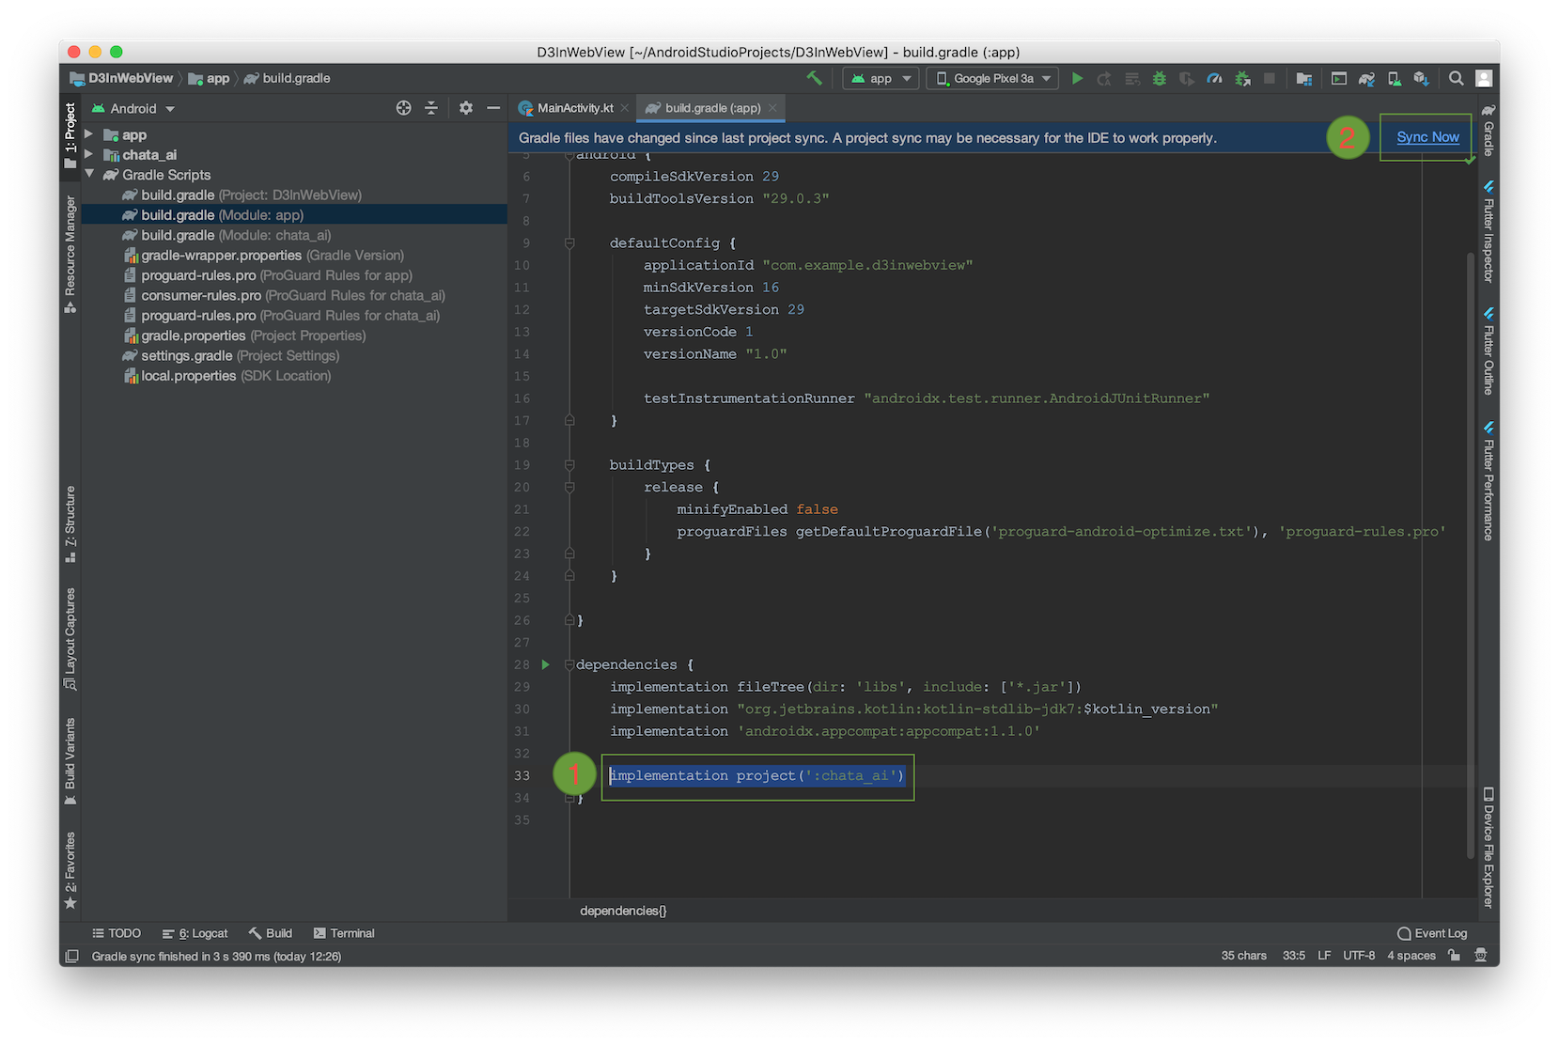Fold the dependencies block in gutter

569,664
